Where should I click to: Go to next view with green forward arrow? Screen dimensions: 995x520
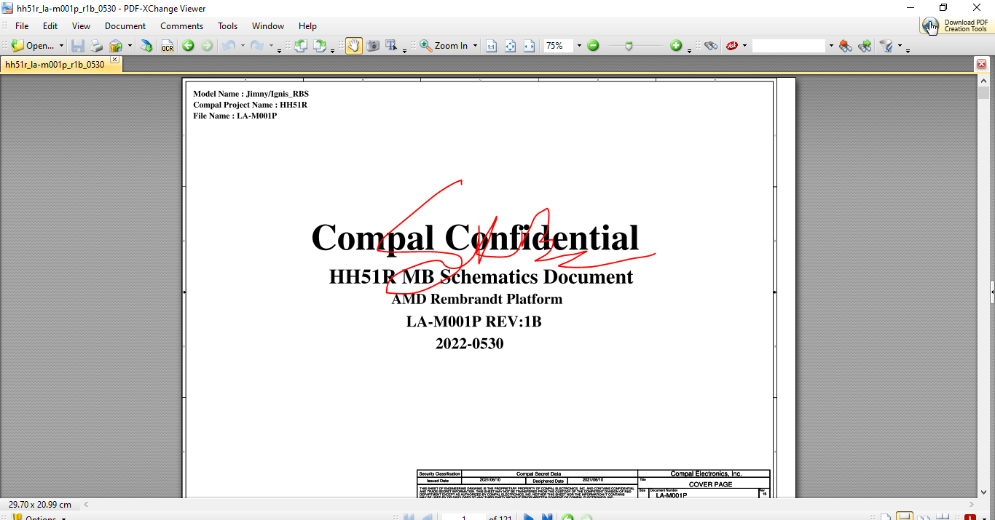[207, 46]
